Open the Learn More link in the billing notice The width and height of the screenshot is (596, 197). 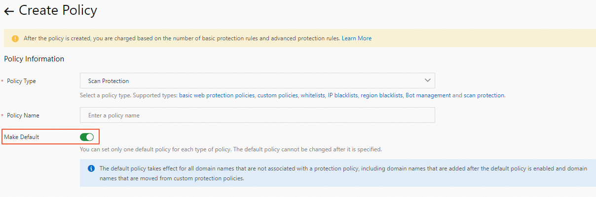(357, 38)
